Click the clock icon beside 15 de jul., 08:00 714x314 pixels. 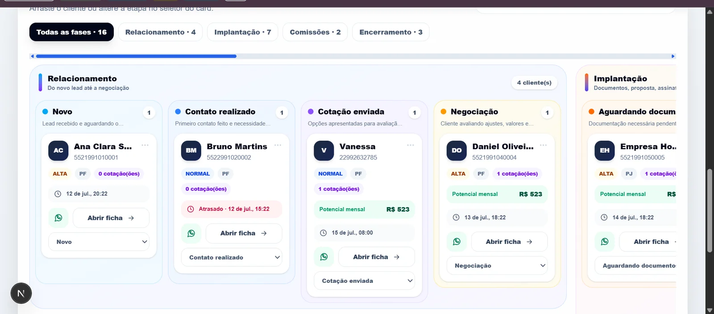coord(323,232)
